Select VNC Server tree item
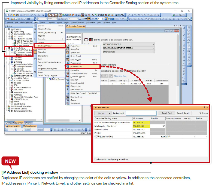The height and width of the screenshot is (187, 212). coord(19,90)
